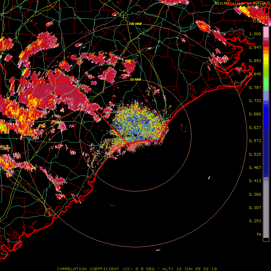271x271 pixels.
Task: Click the 0.840 legend value
Action: point(255,74)
